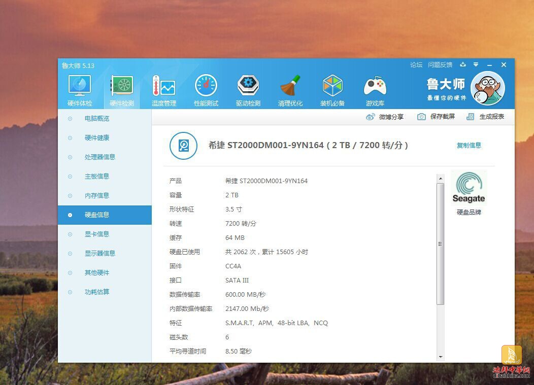The width and height of the screenshot is (534, 385).
Task: Click the radio dot beside 显示器信息
Action: [70, 254]
